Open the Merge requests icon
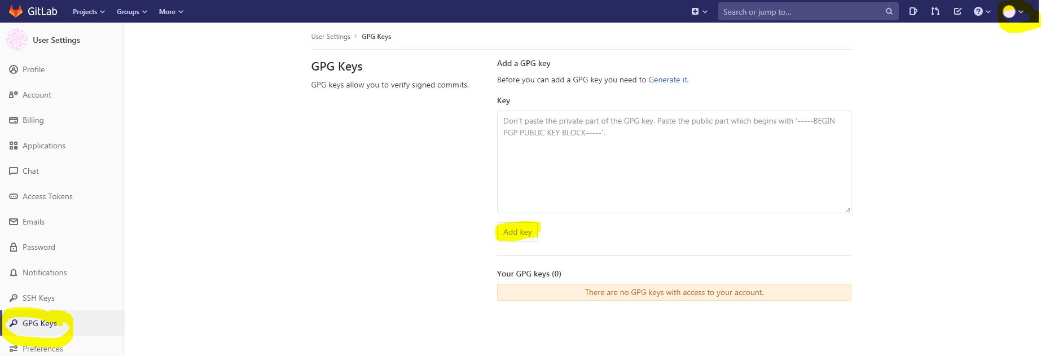This screenshot has width=1041, height=356. (935, 11)
